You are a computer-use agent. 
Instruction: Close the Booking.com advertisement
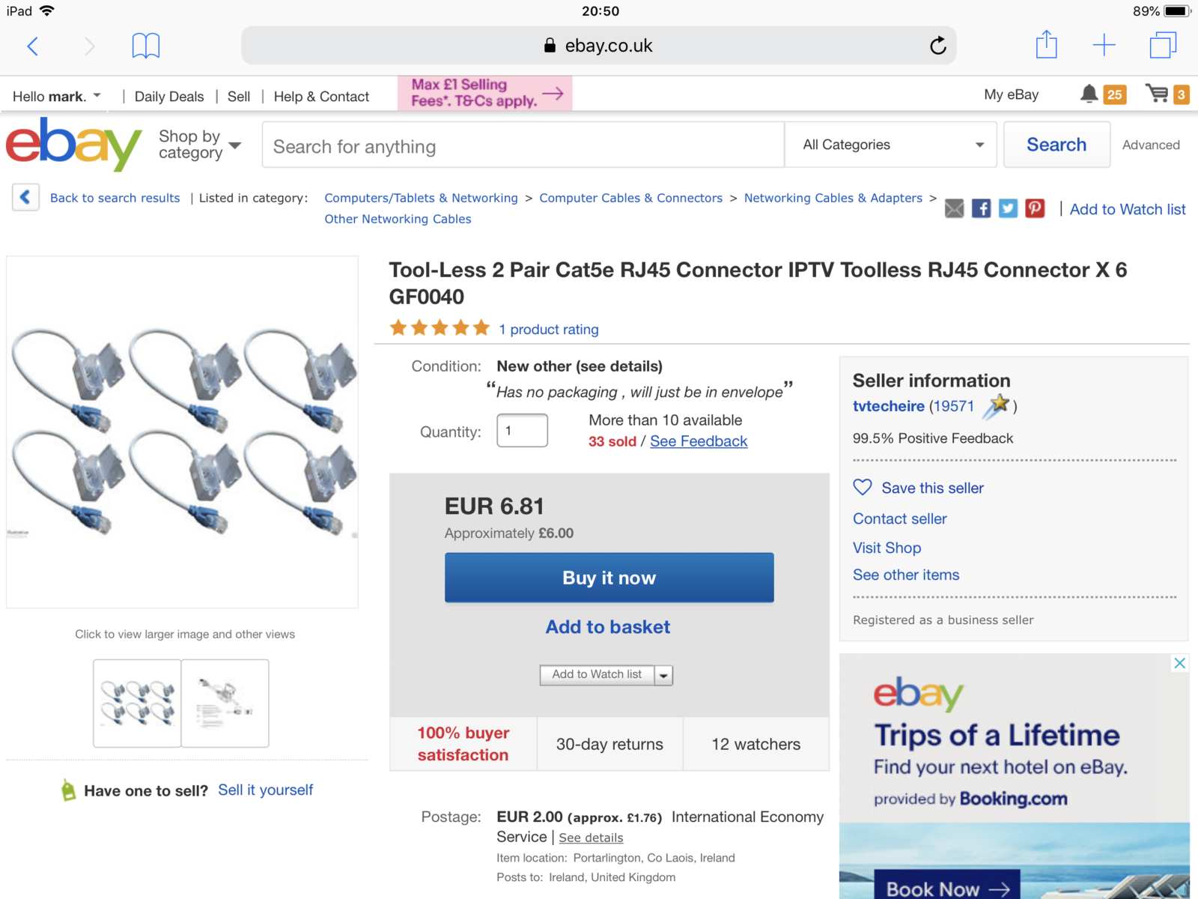point(1179,663)
